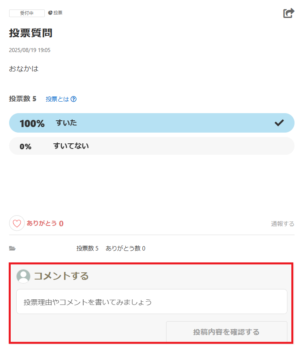
Task: Click the question mark help icon
Action: [x=74, y=99]
